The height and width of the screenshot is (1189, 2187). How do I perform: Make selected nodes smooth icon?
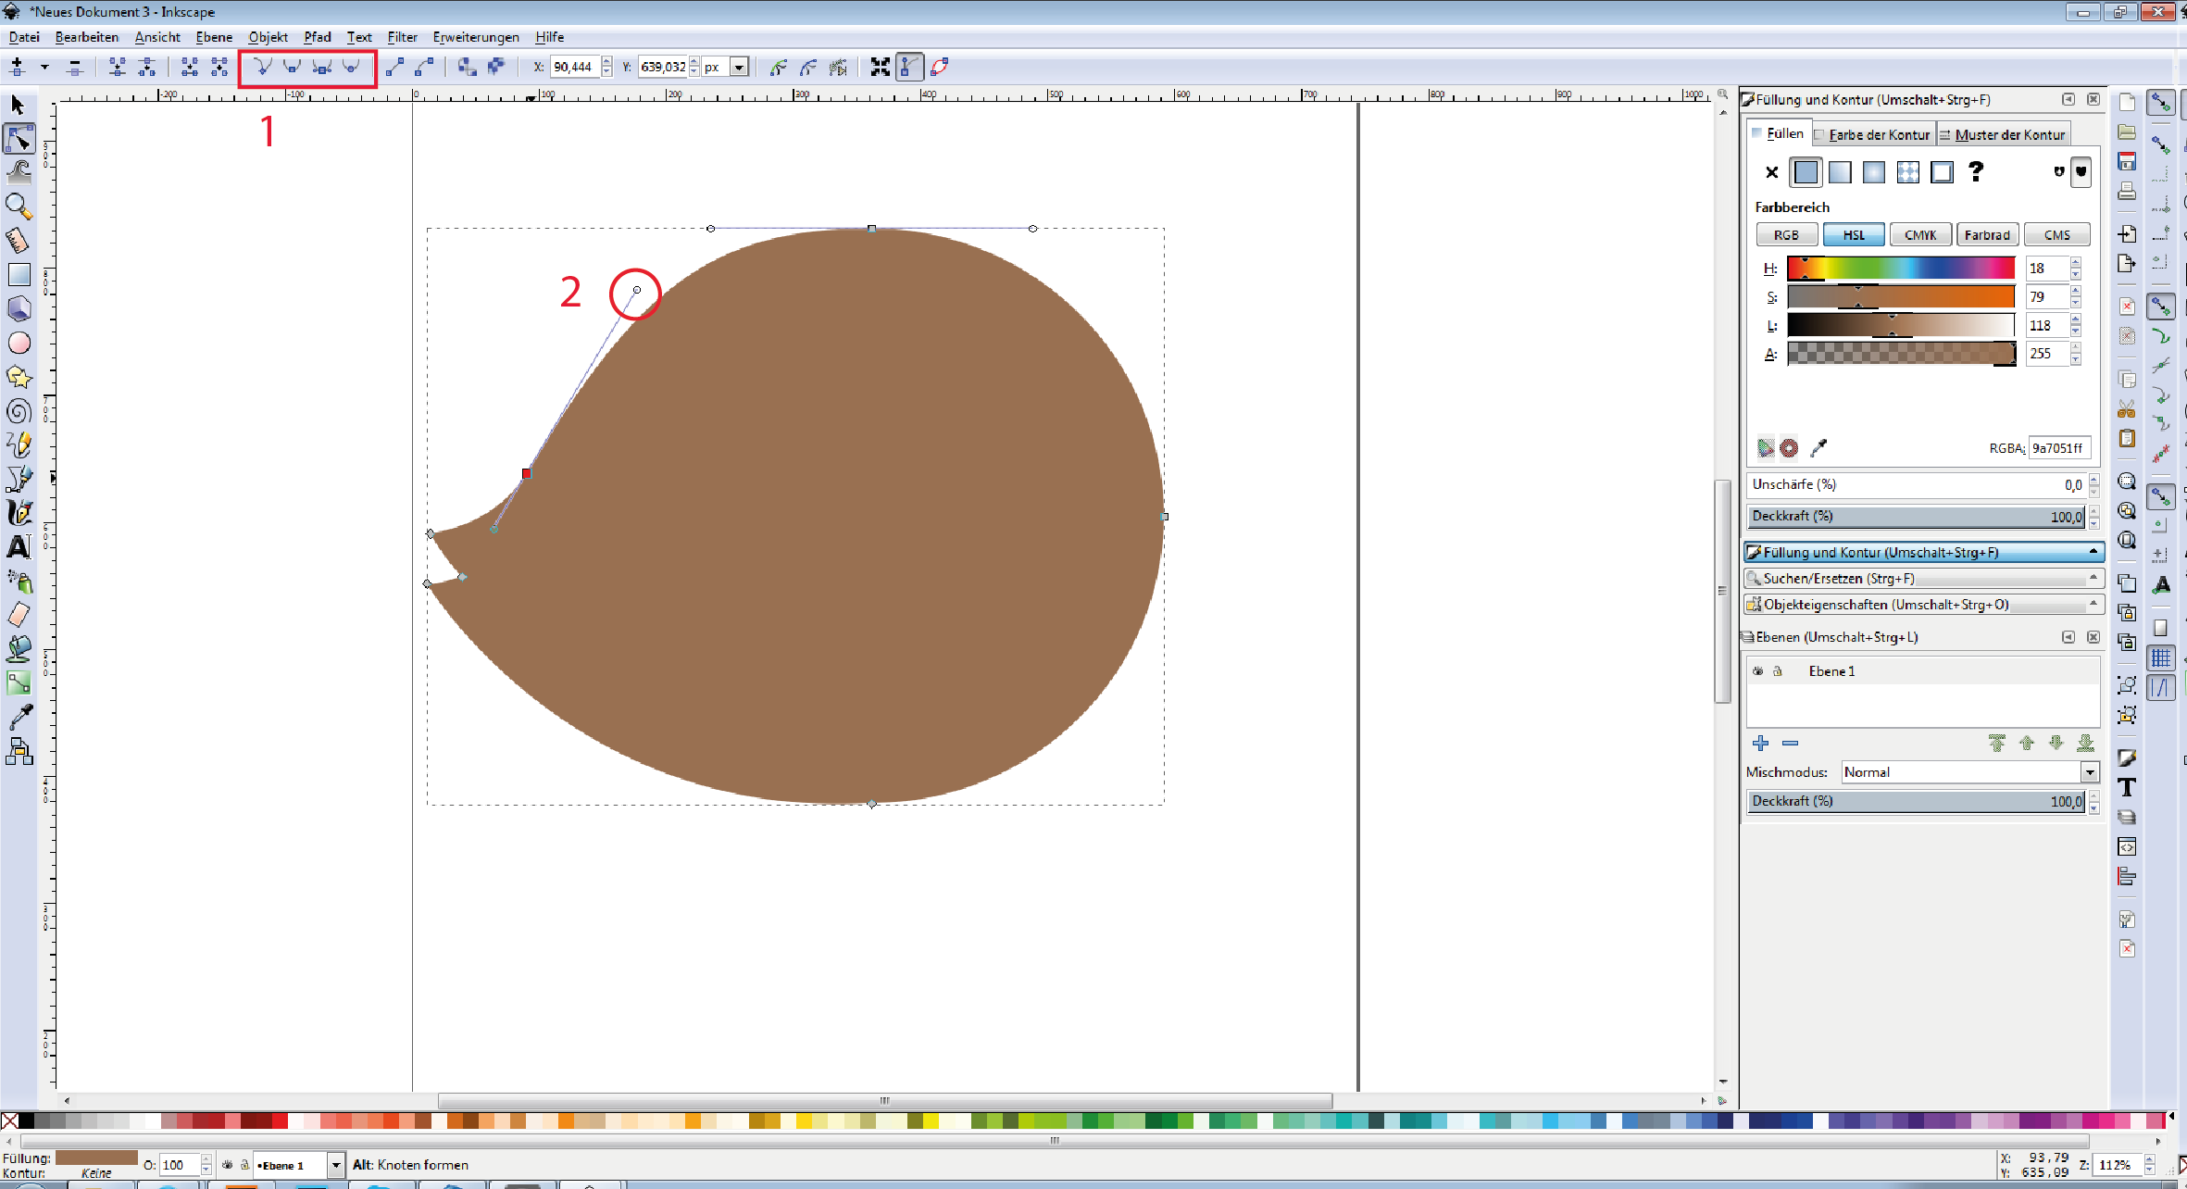tap(292, 67)
